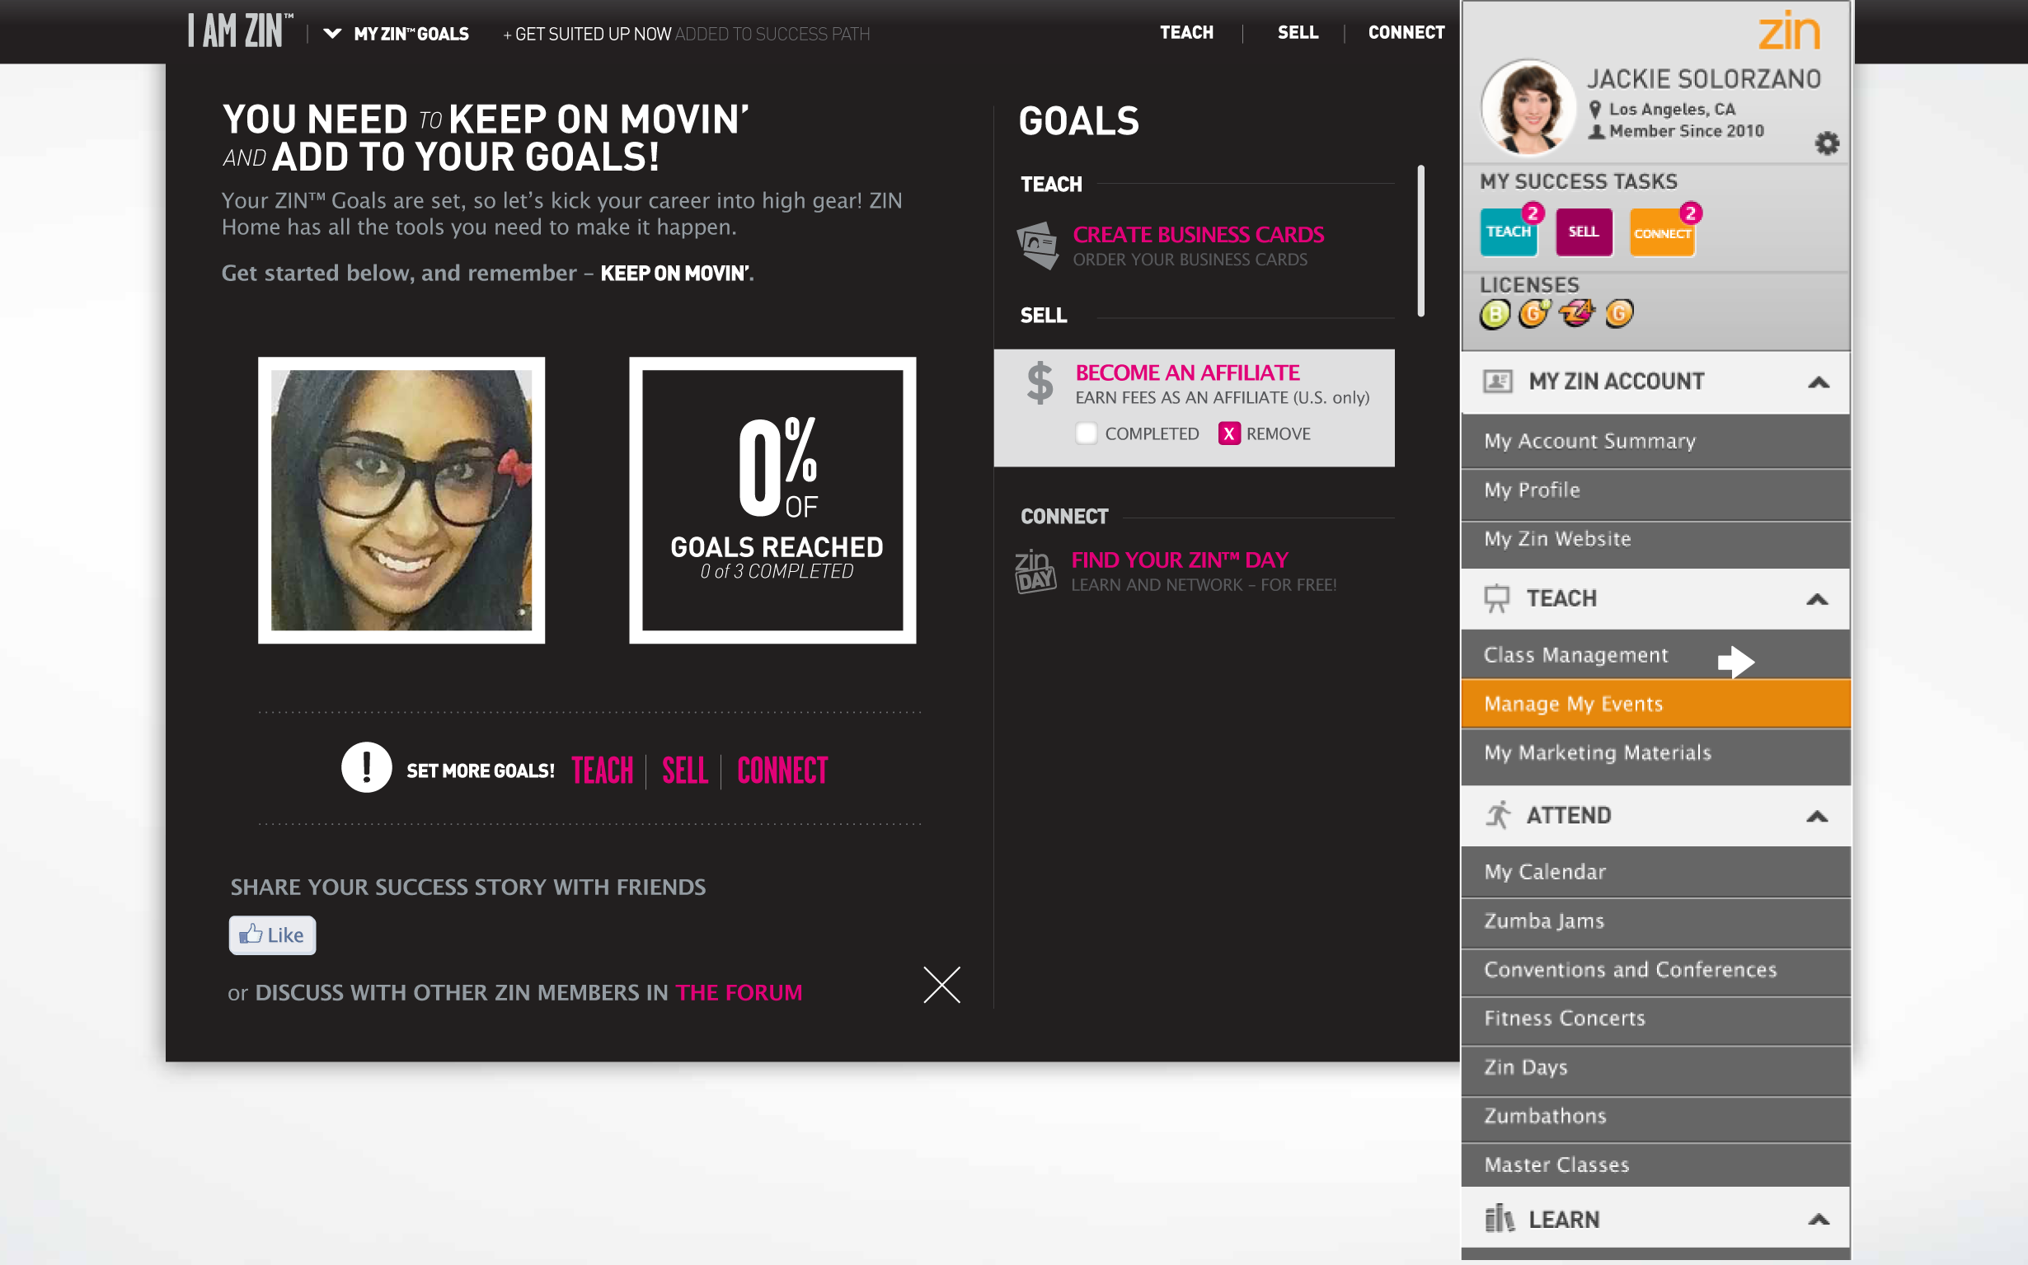Collapse the ATTEND sidebar section
Screen dimensions: 2028x1265
[x=1816, y=817]
